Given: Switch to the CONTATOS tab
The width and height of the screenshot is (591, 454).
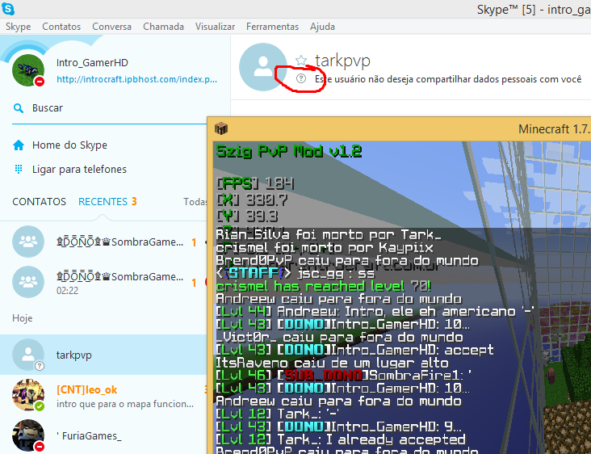Looking at the screenshot, I should 40,202.
